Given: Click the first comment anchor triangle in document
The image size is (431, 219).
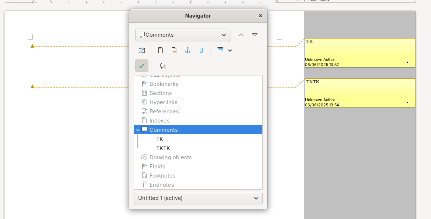Looking at the screenshot, I should tap(32, 46).
